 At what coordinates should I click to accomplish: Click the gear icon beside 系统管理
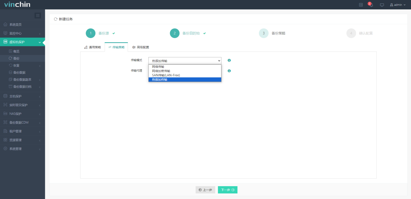click(x=5, y=148)
